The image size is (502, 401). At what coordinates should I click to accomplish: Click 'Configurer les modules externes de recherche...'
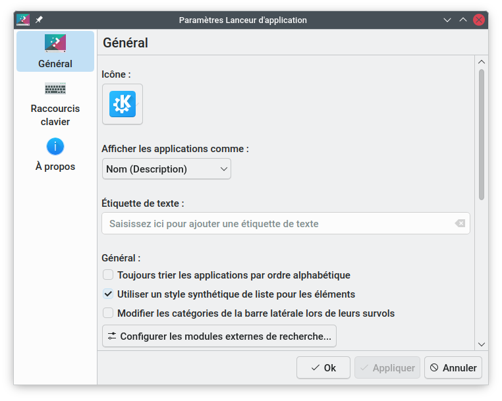[219, 336]
